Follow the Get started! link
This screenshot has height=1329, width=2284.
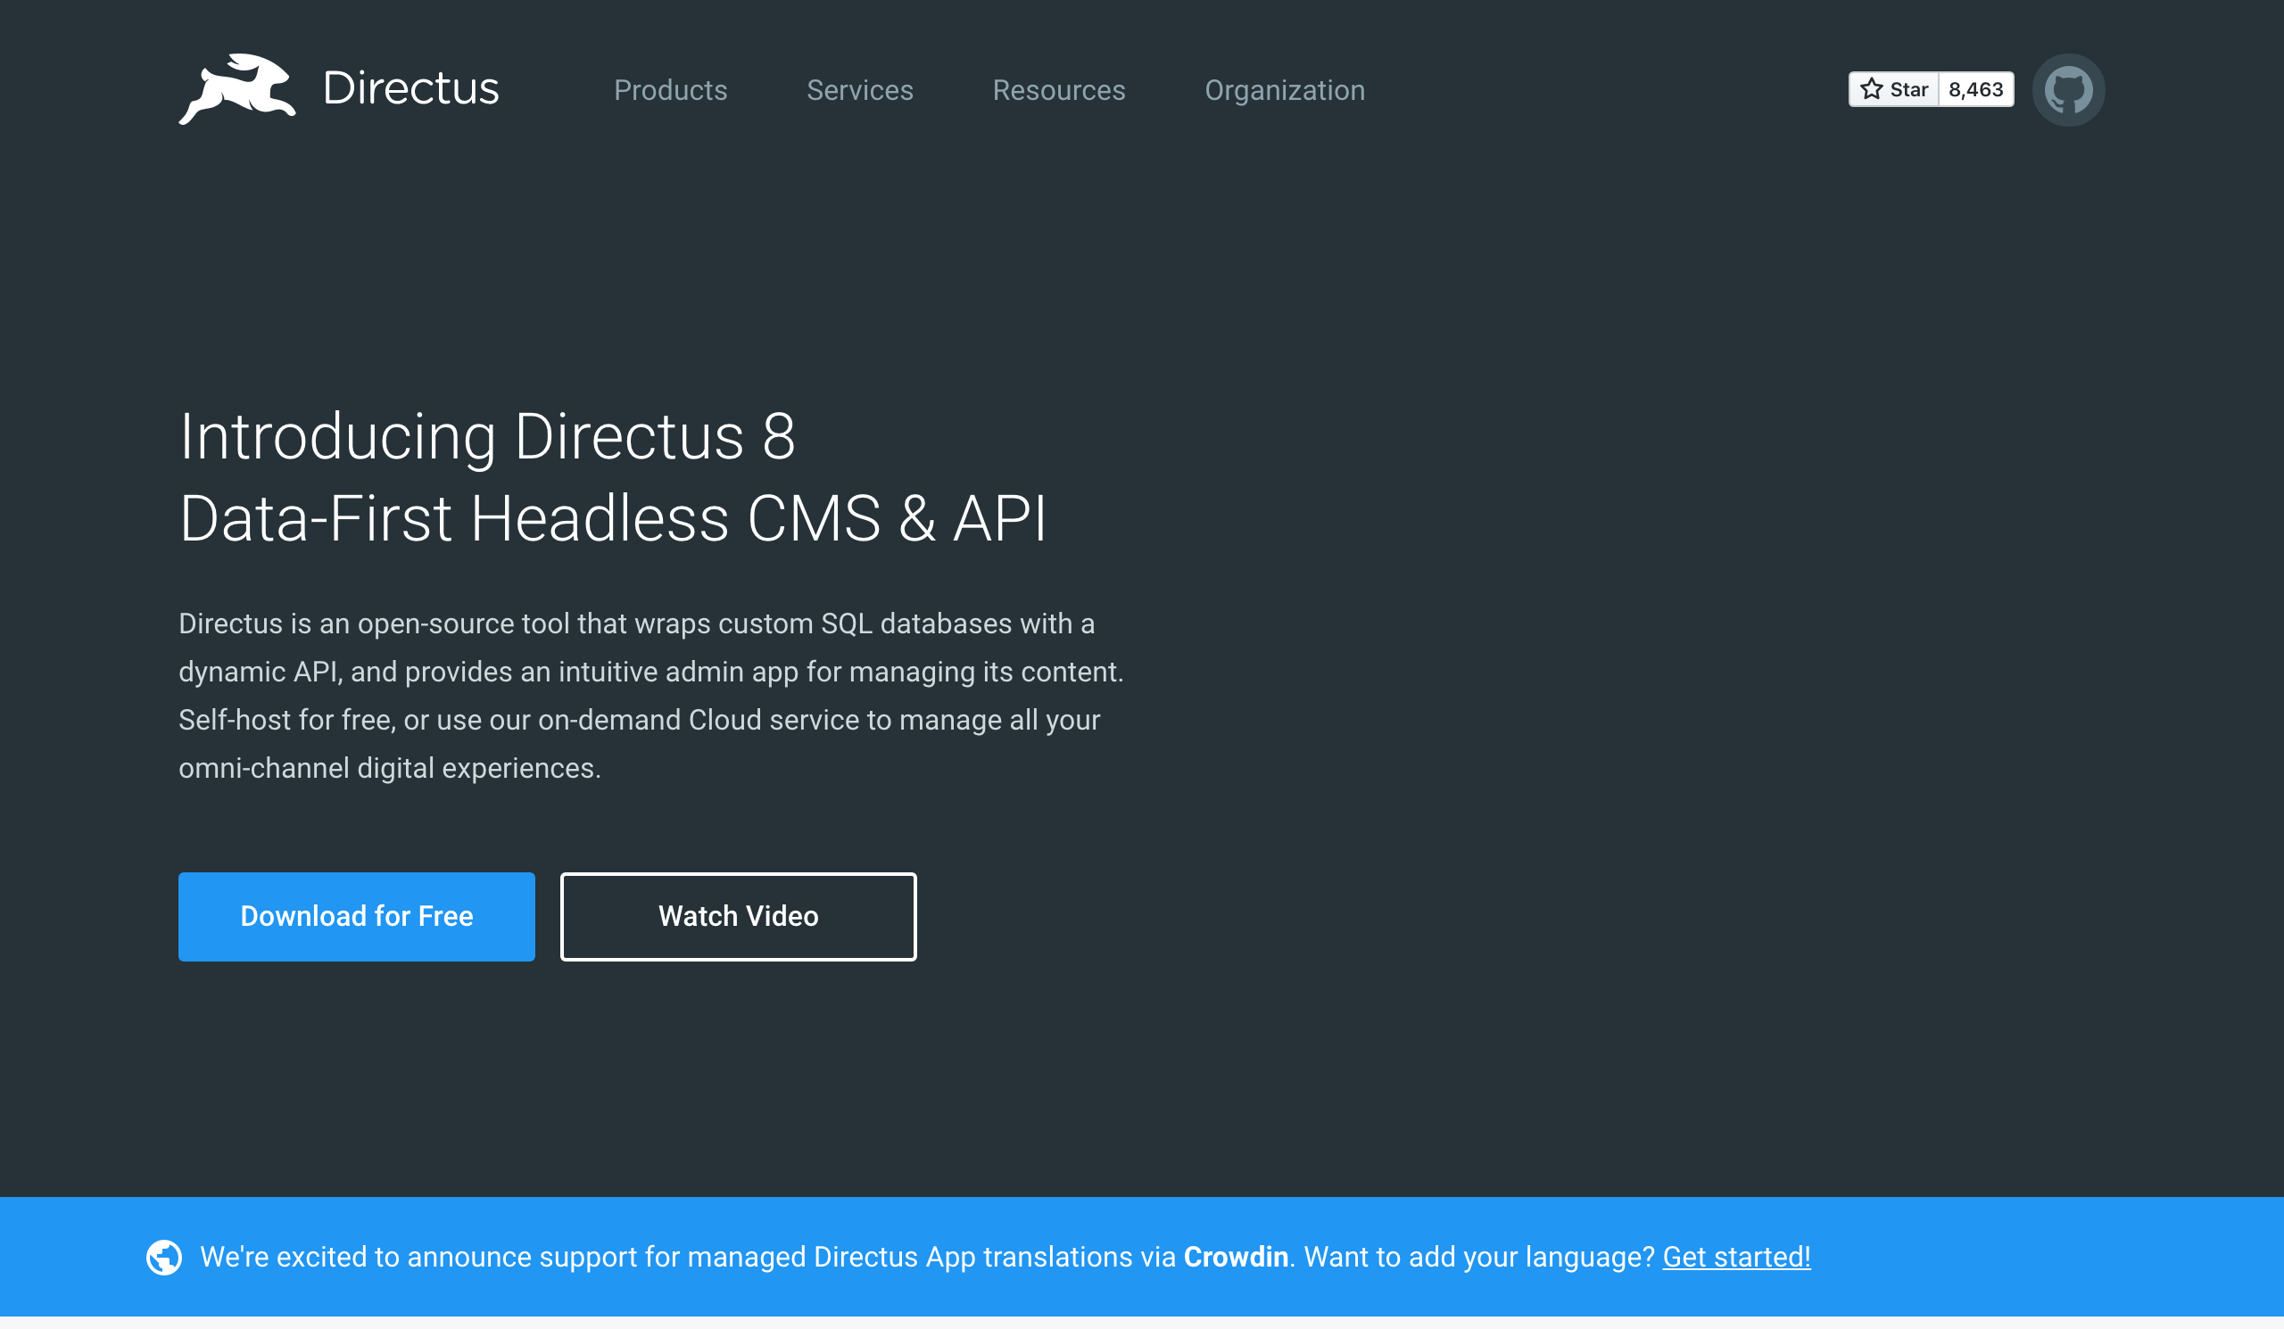[x=1735, y=1257]
